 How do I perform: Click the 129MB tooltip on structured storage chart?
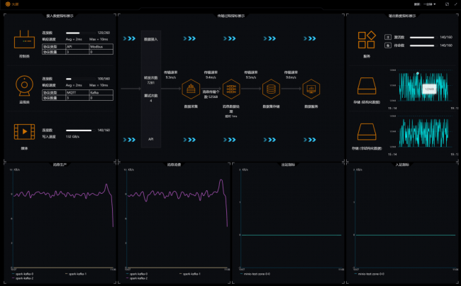pyautogui.click(x=429, y=89)
